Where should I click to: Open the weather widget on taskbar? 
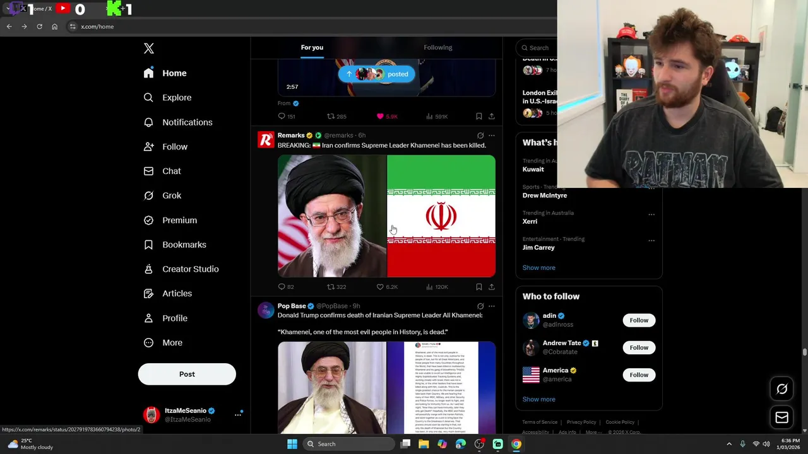(x=29, y=444)
